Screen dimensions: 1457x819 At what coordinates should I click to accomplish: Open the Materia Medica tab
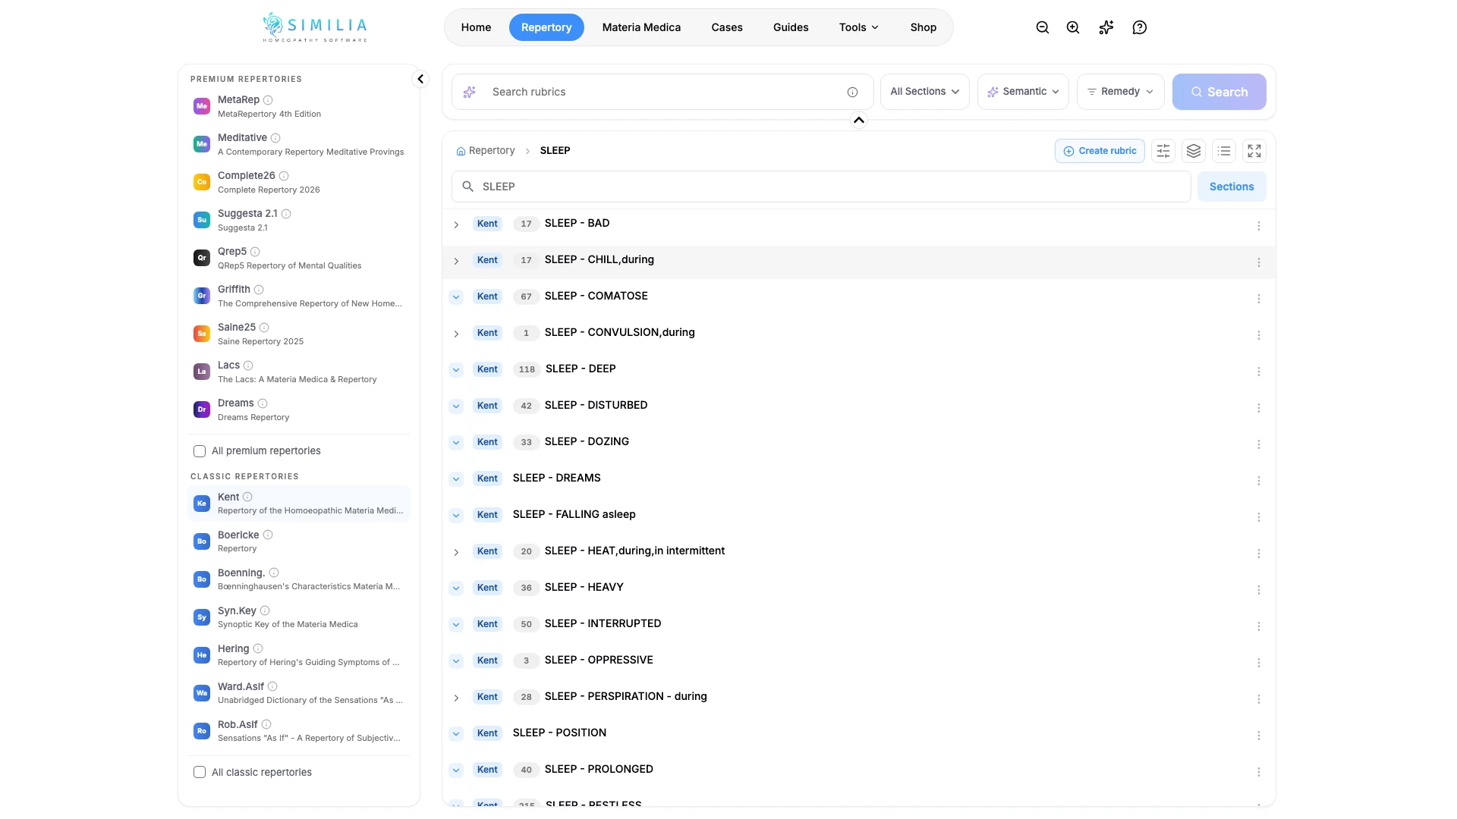coord(641,27)
